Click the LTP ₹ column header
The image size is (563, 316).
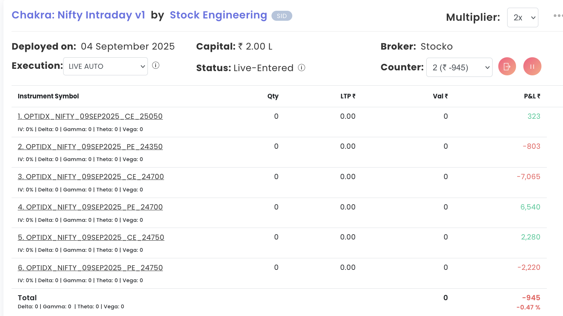(348, 96)
